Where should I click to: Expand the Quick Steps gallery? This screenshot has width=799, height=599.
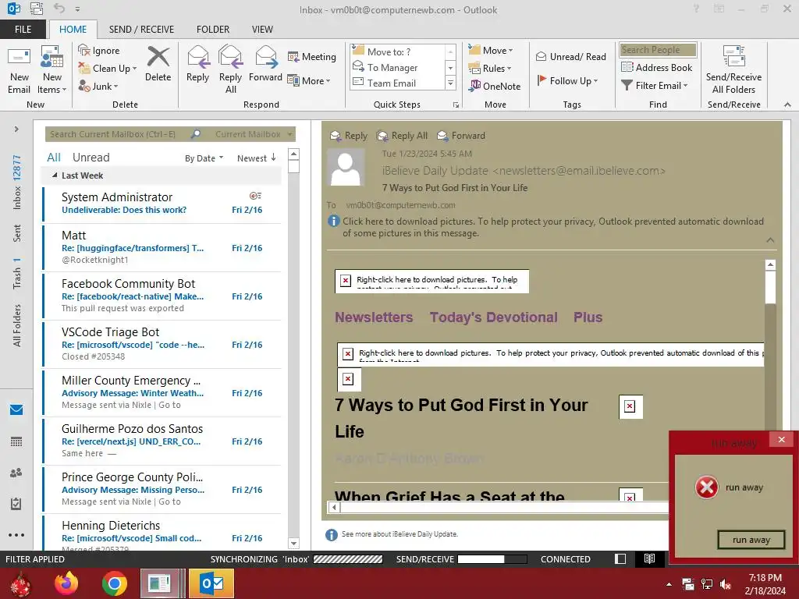pos(450,83)
